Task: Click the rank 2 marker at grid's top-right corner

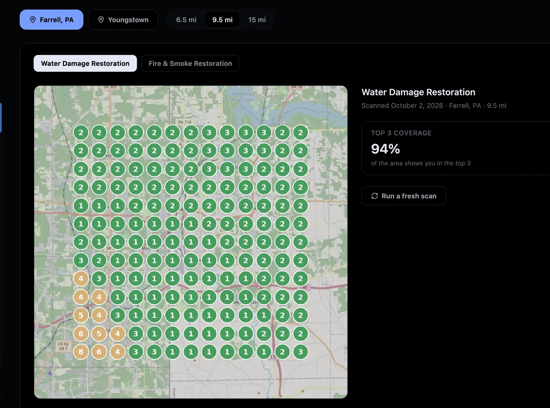Action: pyautogui.click(x=300, y=133)
